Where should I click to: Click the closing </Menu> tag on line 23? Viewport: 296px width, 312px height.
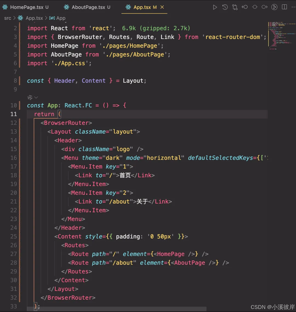point(73,219)
